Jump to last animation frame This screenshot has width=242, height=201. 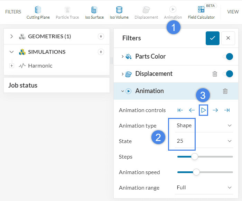pos(227,110)
